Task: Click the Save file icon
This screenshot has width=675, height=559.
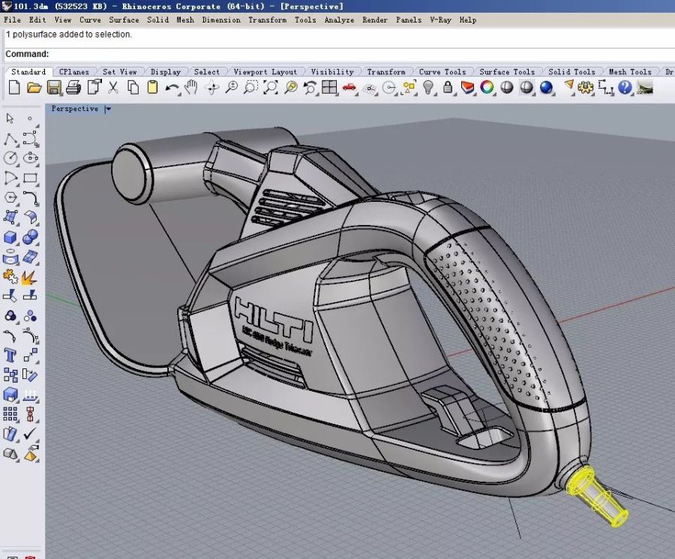Action: pyautogui.click(x=54, y=88)
